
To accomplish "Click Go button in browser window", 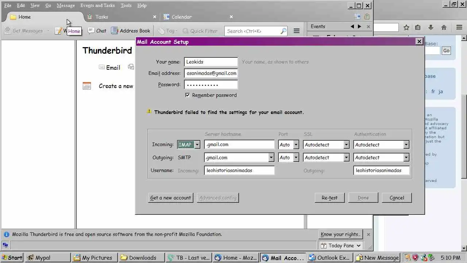I will point(446,51).
